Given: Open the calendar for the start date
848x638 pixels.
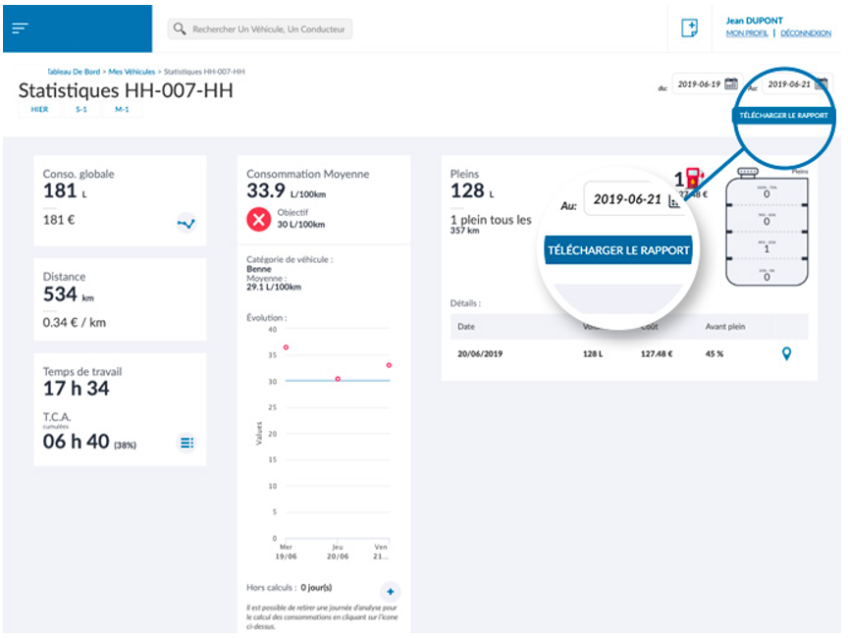Looking at the screenshot, I should point(730,84).
